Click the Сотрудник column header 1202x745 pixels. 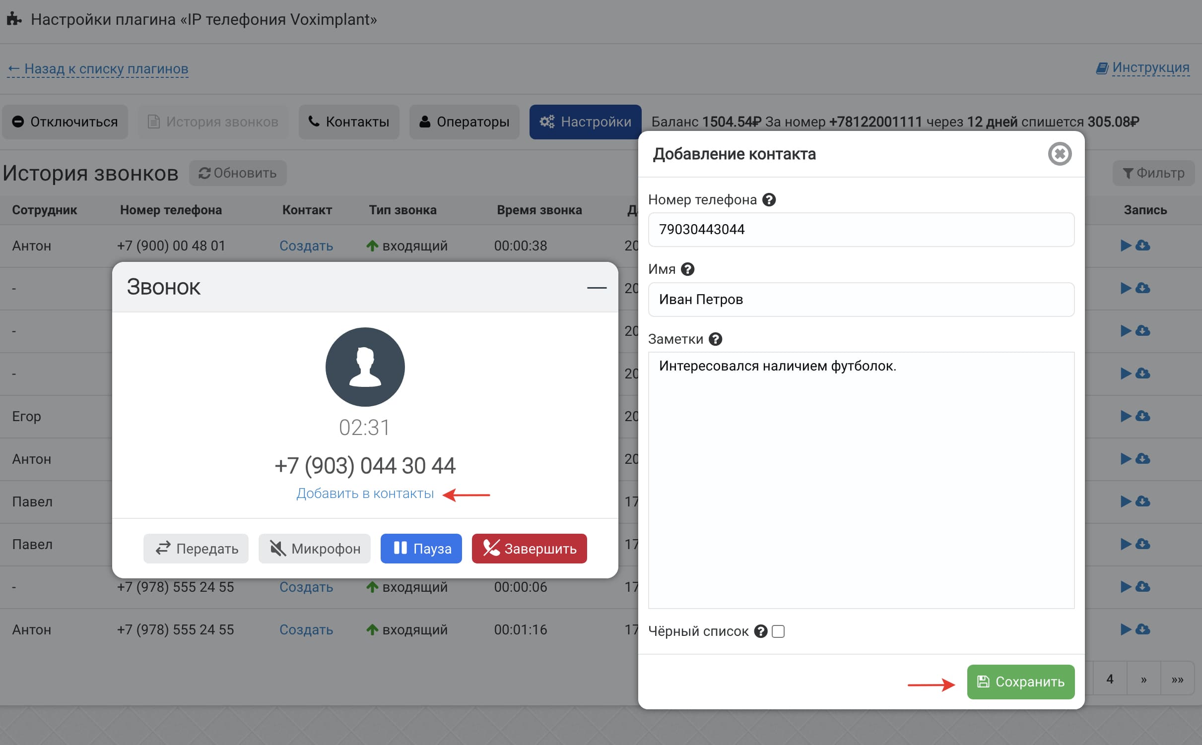point(45,210)
